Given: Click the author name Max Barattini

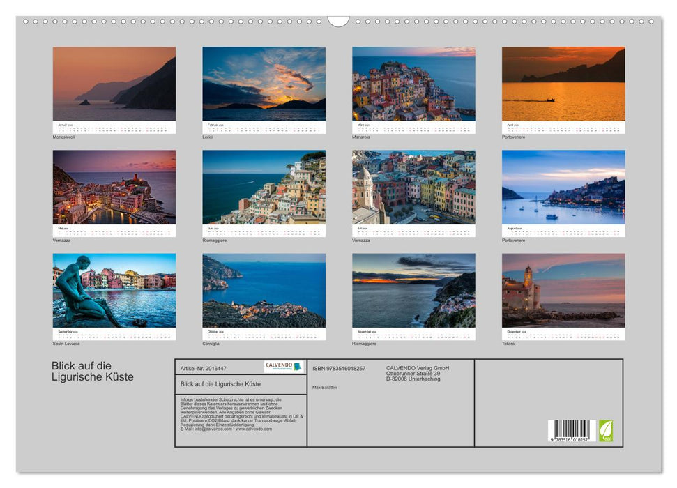Looking at the screenshot, I should point(326,388).
